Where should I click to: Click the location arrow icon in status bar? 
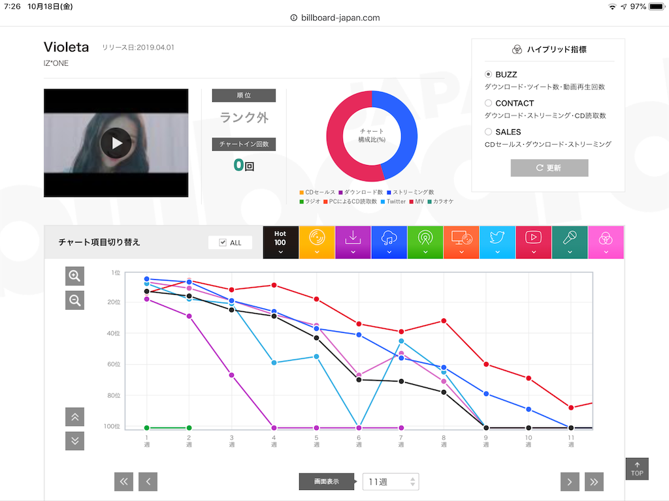(624, 7)
